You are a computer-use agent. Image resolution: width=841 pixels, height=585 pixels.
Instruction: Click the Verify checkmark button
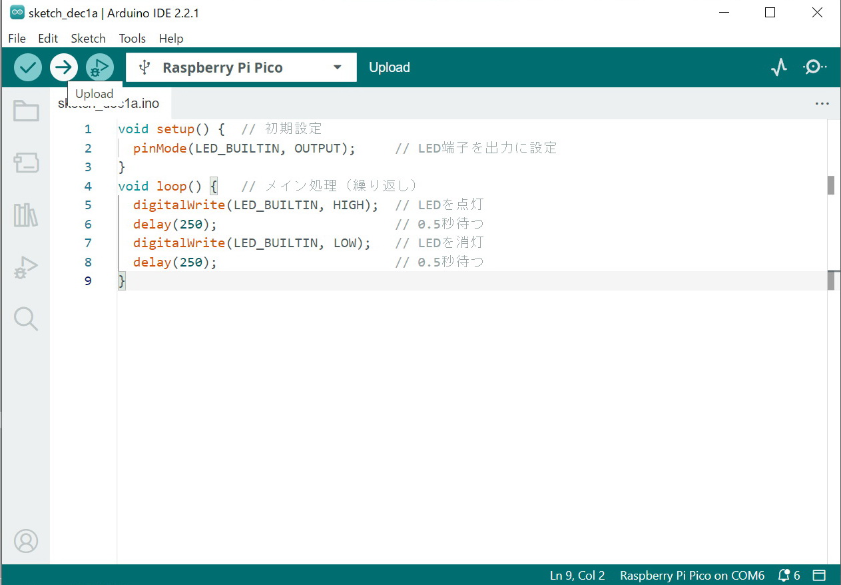point(28,67)
